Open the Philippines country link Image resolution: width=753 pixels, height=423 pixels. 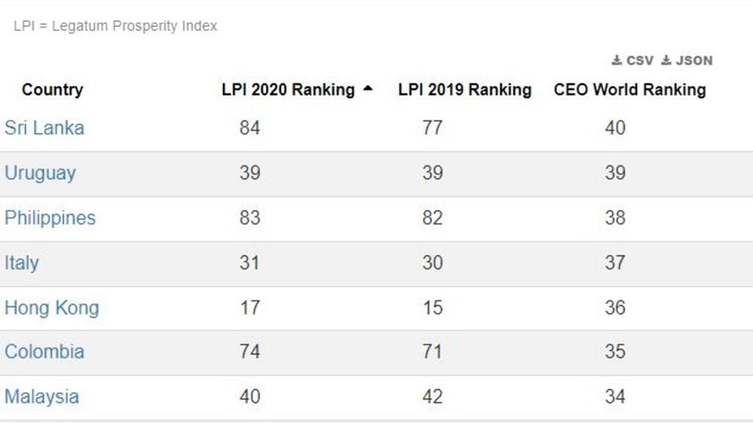coord(50,218)
